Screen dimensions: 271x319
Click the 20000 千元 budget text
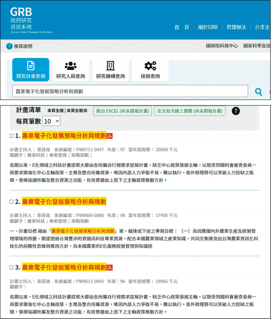tap(167, 150)
